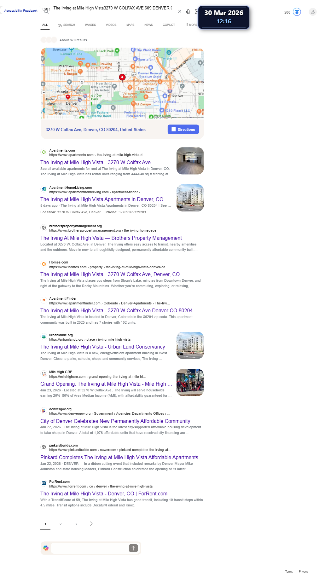This screenshot has height=577, width=319.
Task: Open The Irving at Mile High Vista Apartments in Denver link
Action: [x=105, y=199]
